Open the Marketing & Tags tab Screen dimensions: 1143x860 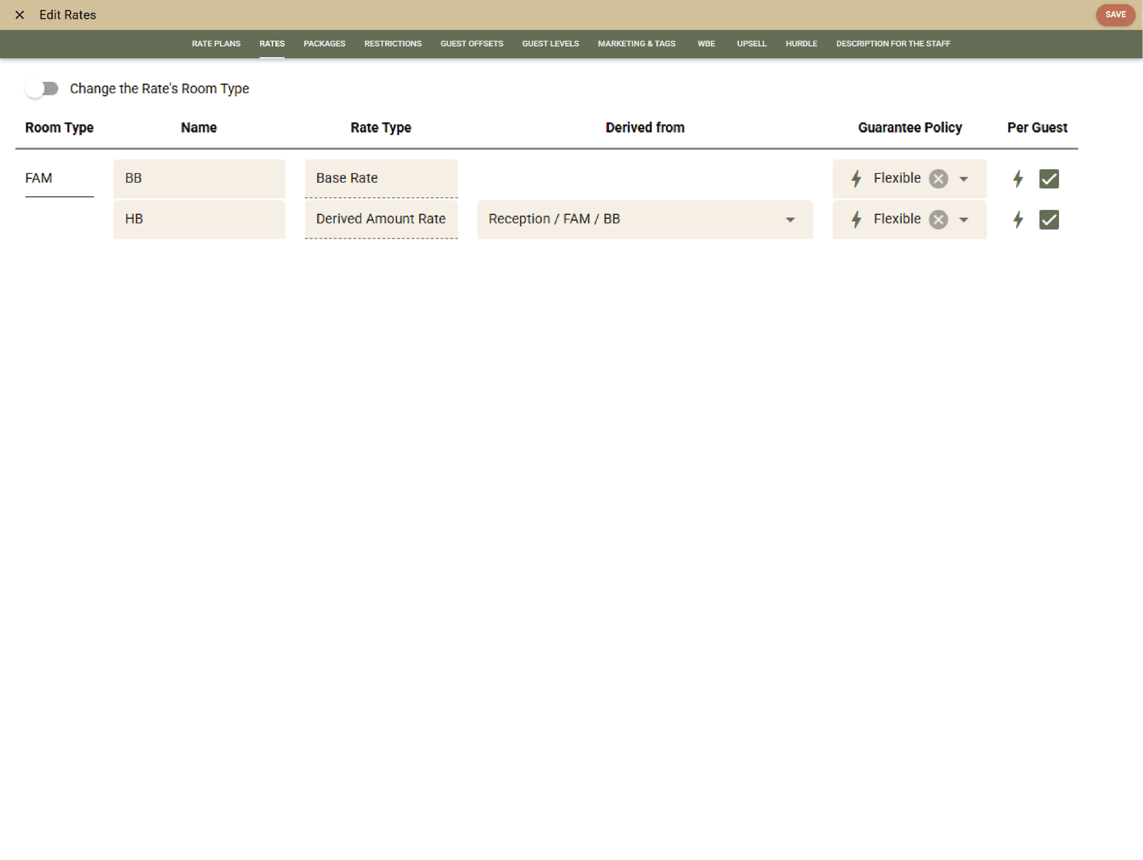pos(636,43)
